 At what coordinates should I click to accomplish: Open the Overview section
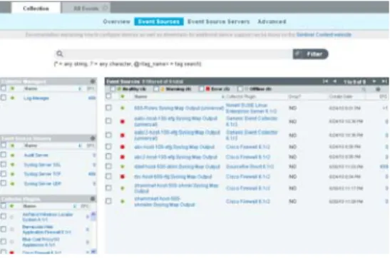[x=116, y=21]
